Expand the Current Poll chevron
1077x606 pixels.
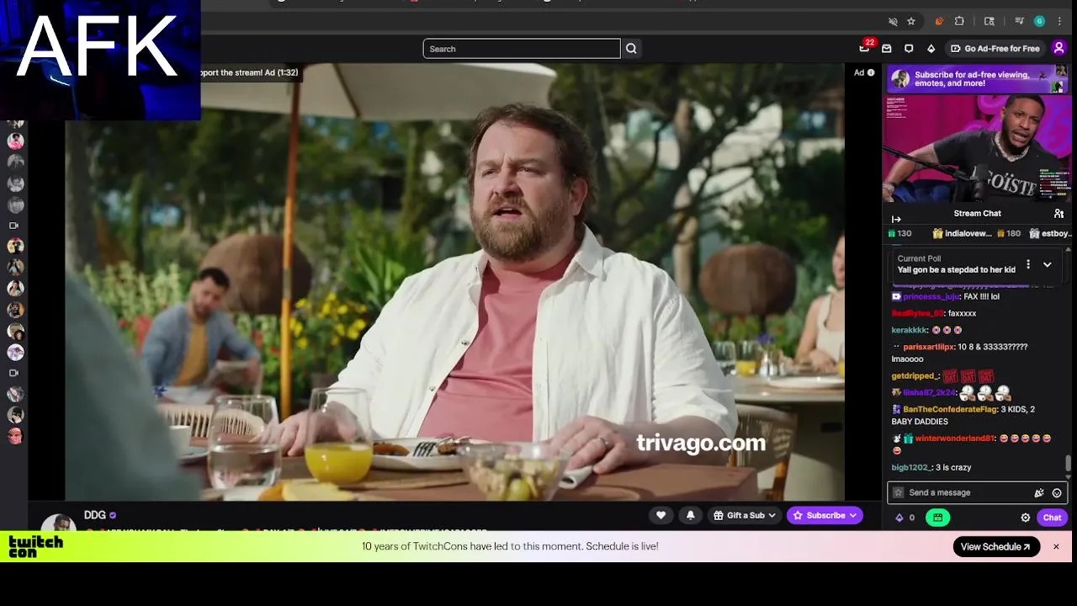click(x=1048, y=264)
